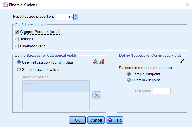Viewport: 192px width, 127px height.
Task: Click the Help question mark icon
Action: tap(110, 120)
